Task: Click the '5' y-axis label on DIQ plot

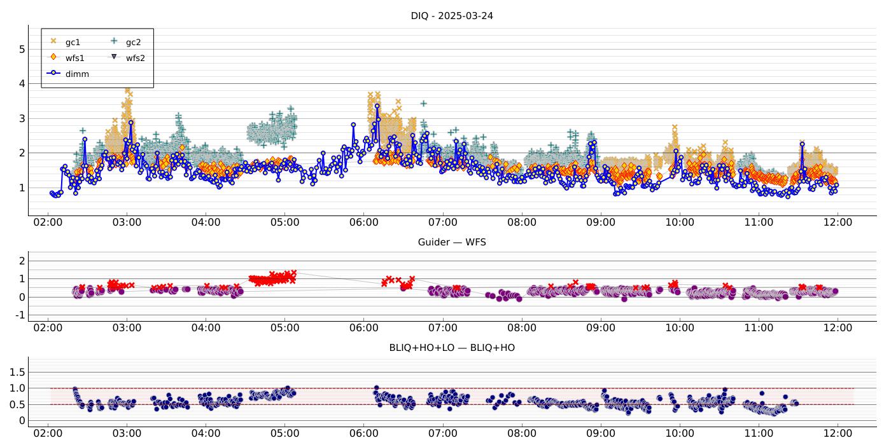Action: [22, 49]
